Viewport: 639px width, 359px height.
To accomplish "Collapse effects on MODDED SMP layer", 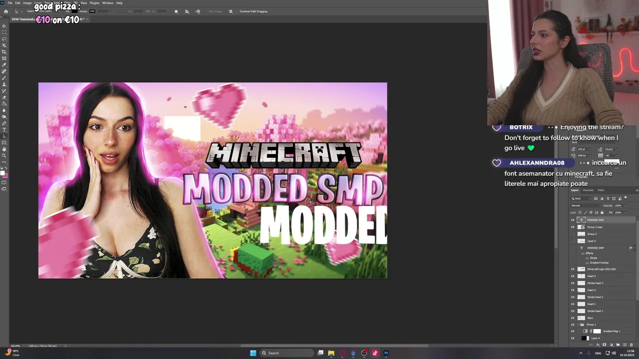I will click(x=635, y=248).
